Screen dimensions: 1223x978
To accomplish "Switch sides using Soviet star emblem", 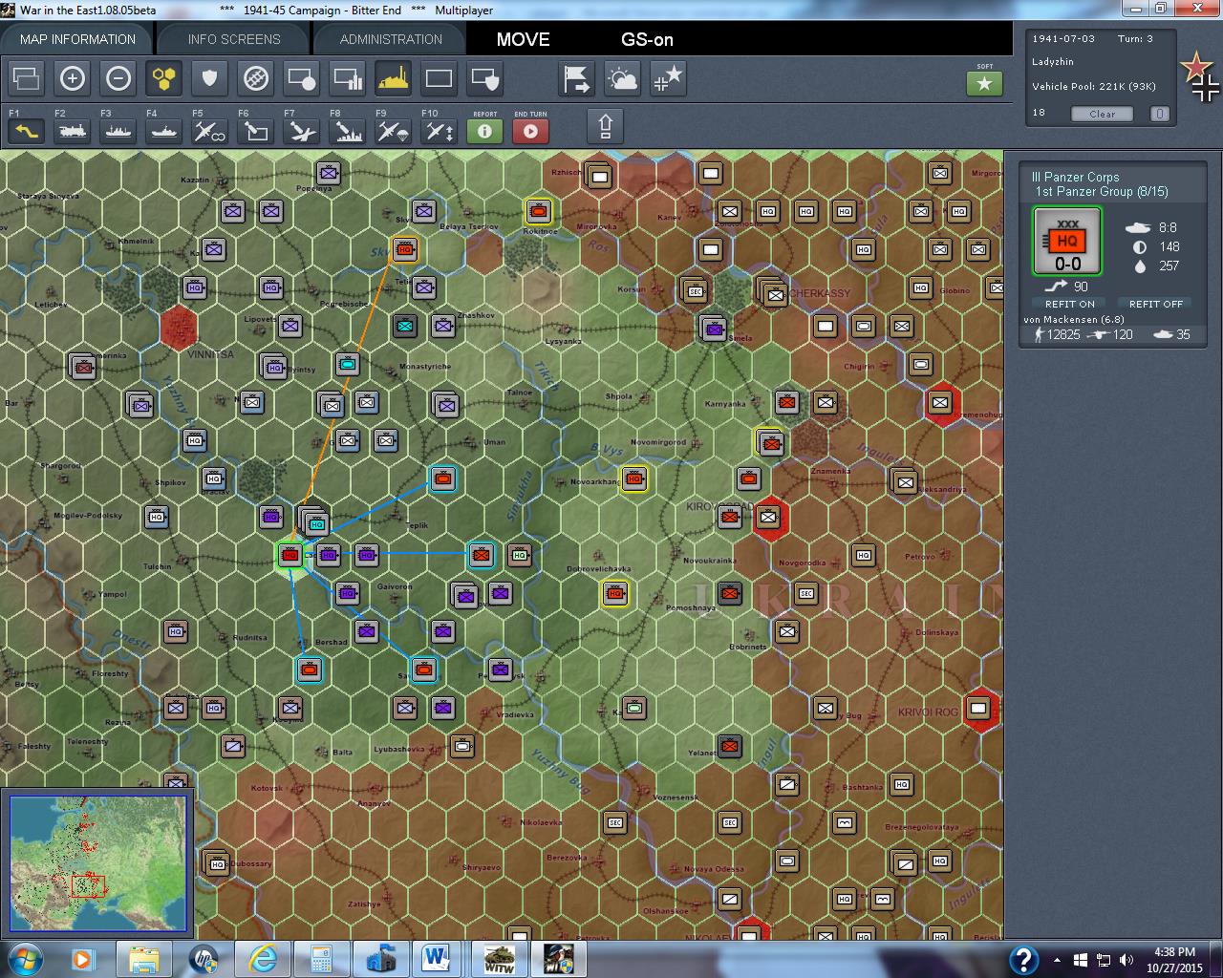I will point(1195,67).
